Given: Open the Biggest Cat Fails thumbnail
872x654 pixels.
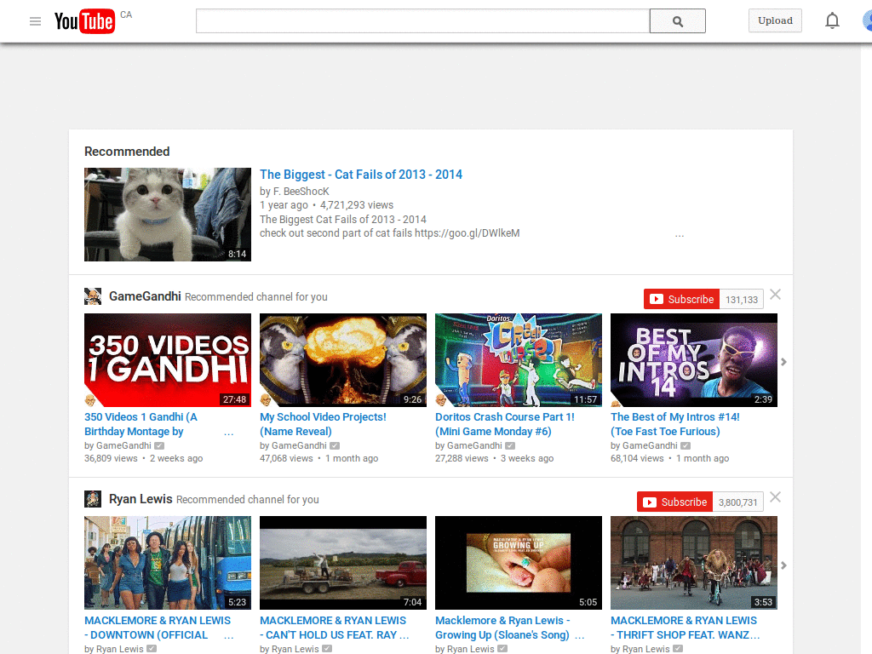Looking at the screenshot, I should tap(168, 215).
